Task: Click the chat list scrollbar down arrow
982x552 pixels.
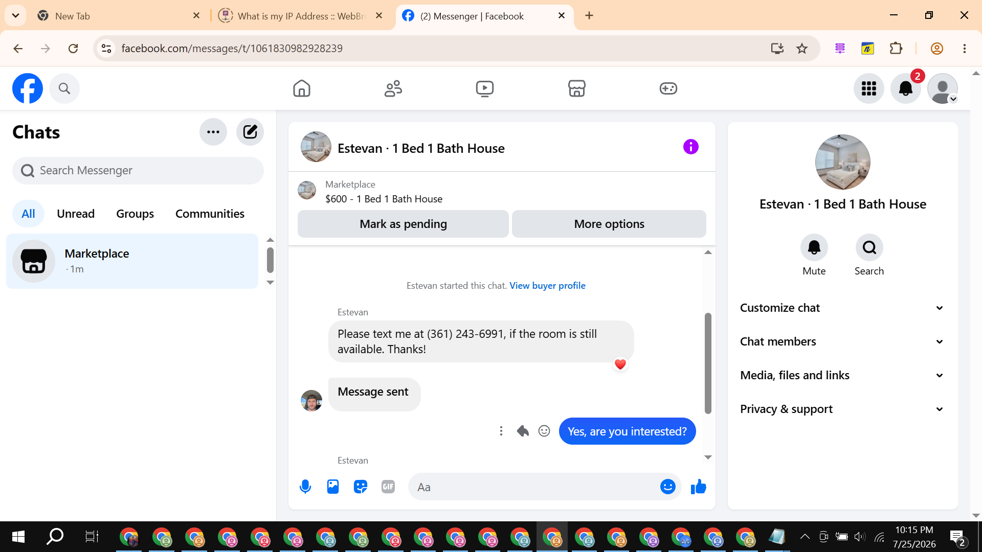Action: 271,283
